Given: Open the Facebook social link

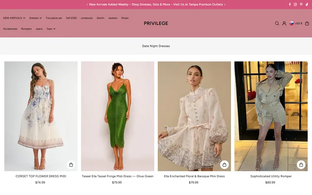Looking at the screenshot, I should [290, 4].
